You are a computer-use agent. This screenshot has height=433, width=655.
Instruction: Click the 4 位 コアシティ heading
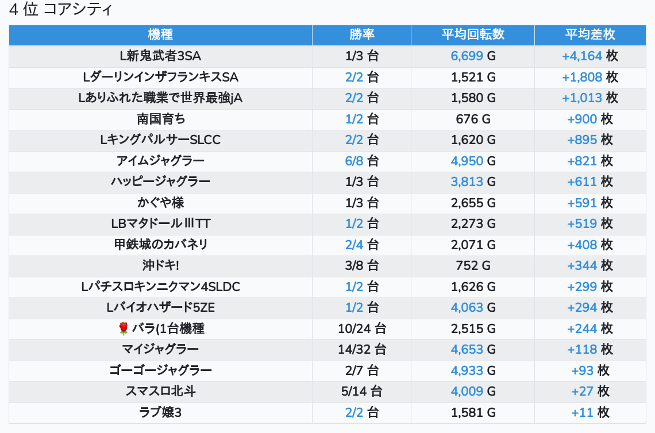pos(61,10)
